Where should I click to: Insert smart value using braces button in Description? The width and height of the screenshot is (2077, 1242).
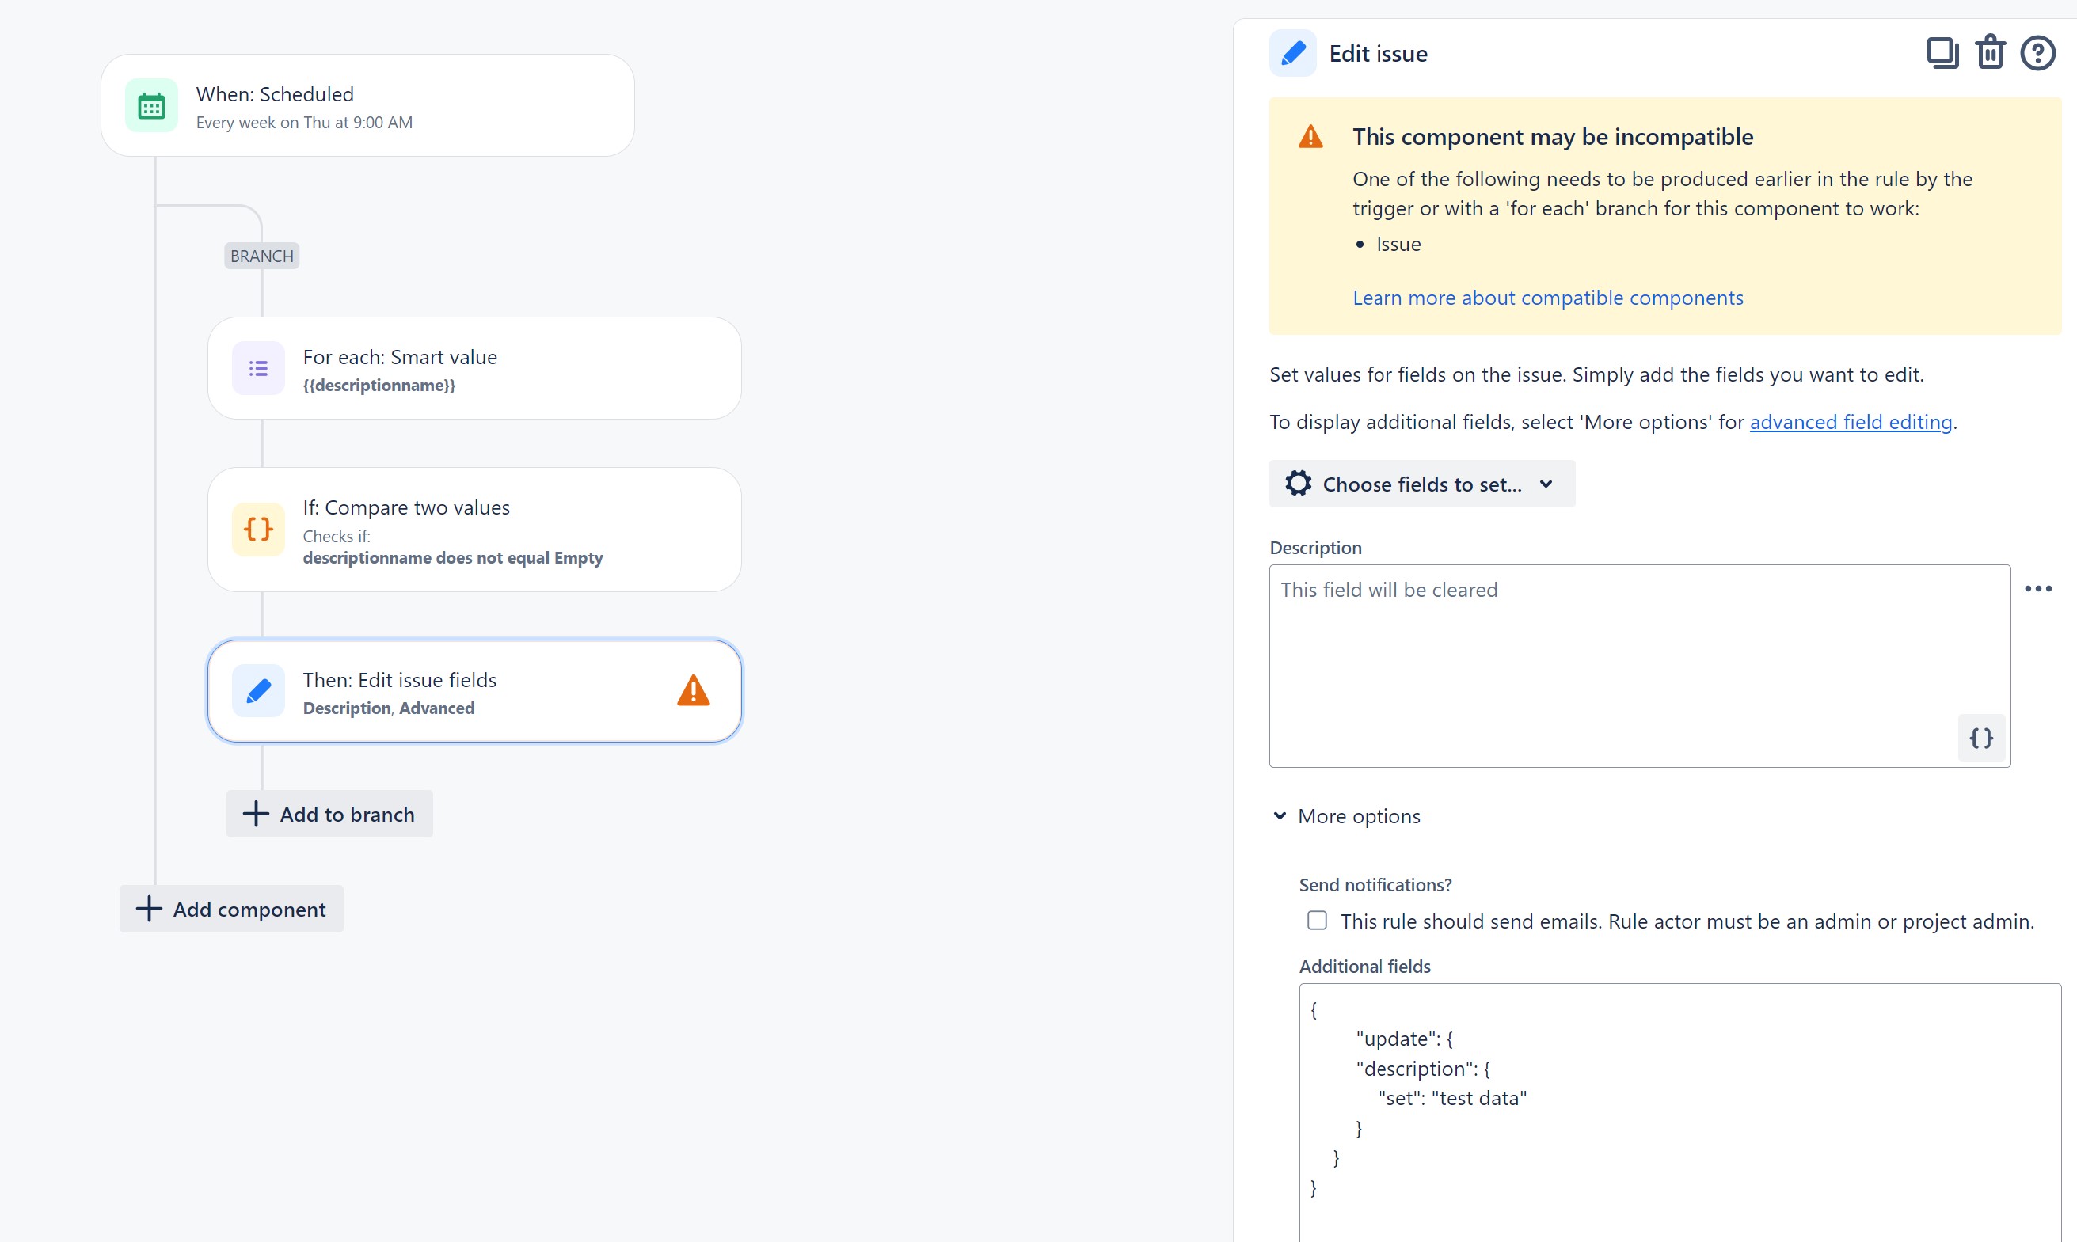[x=1980, y=737]
